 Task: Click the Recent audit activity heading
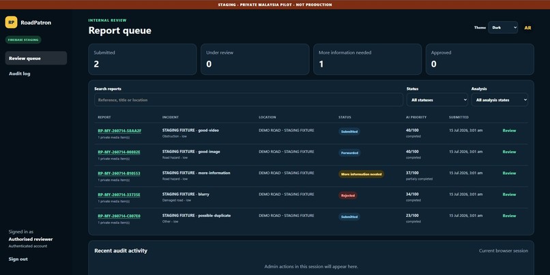[121, 250]
